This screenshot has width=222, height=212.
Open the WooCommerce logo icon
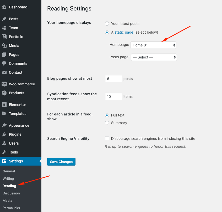click(x=4, y=84)
